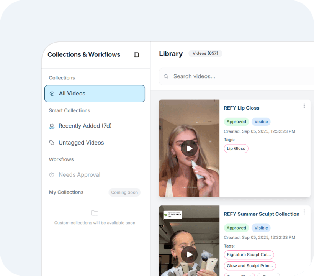The width and height of the screenshot is (314, 276).
Task: Open options menu for REFY Lip Gloss
Action: [x=304, y=106]
